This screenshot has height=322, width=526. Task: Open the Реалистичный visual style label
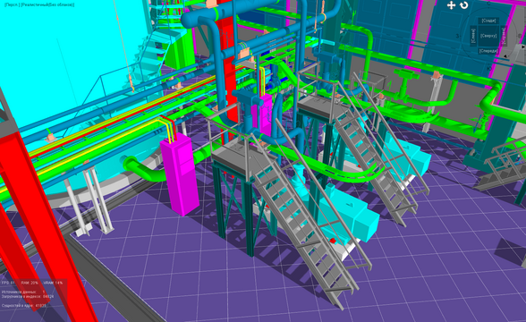(35, 5)
